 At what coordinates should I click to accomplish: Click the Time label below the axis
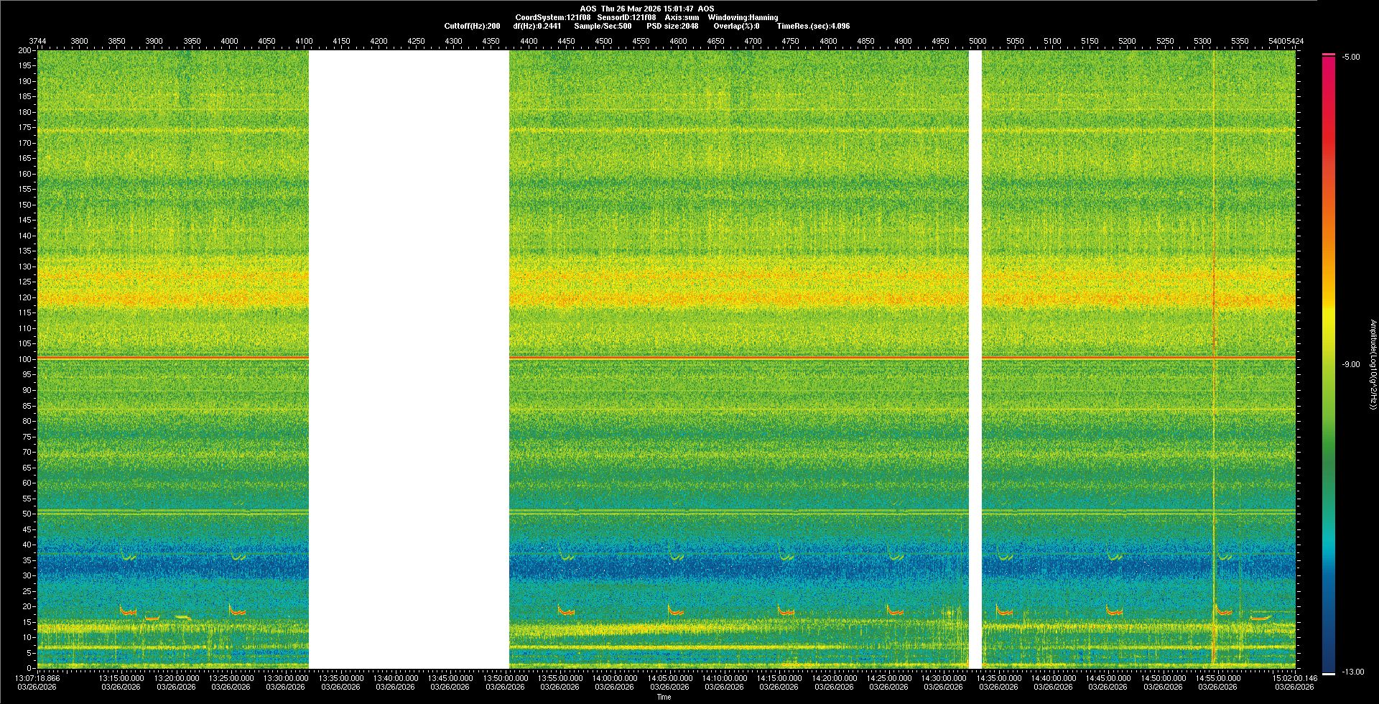[664, 698]
